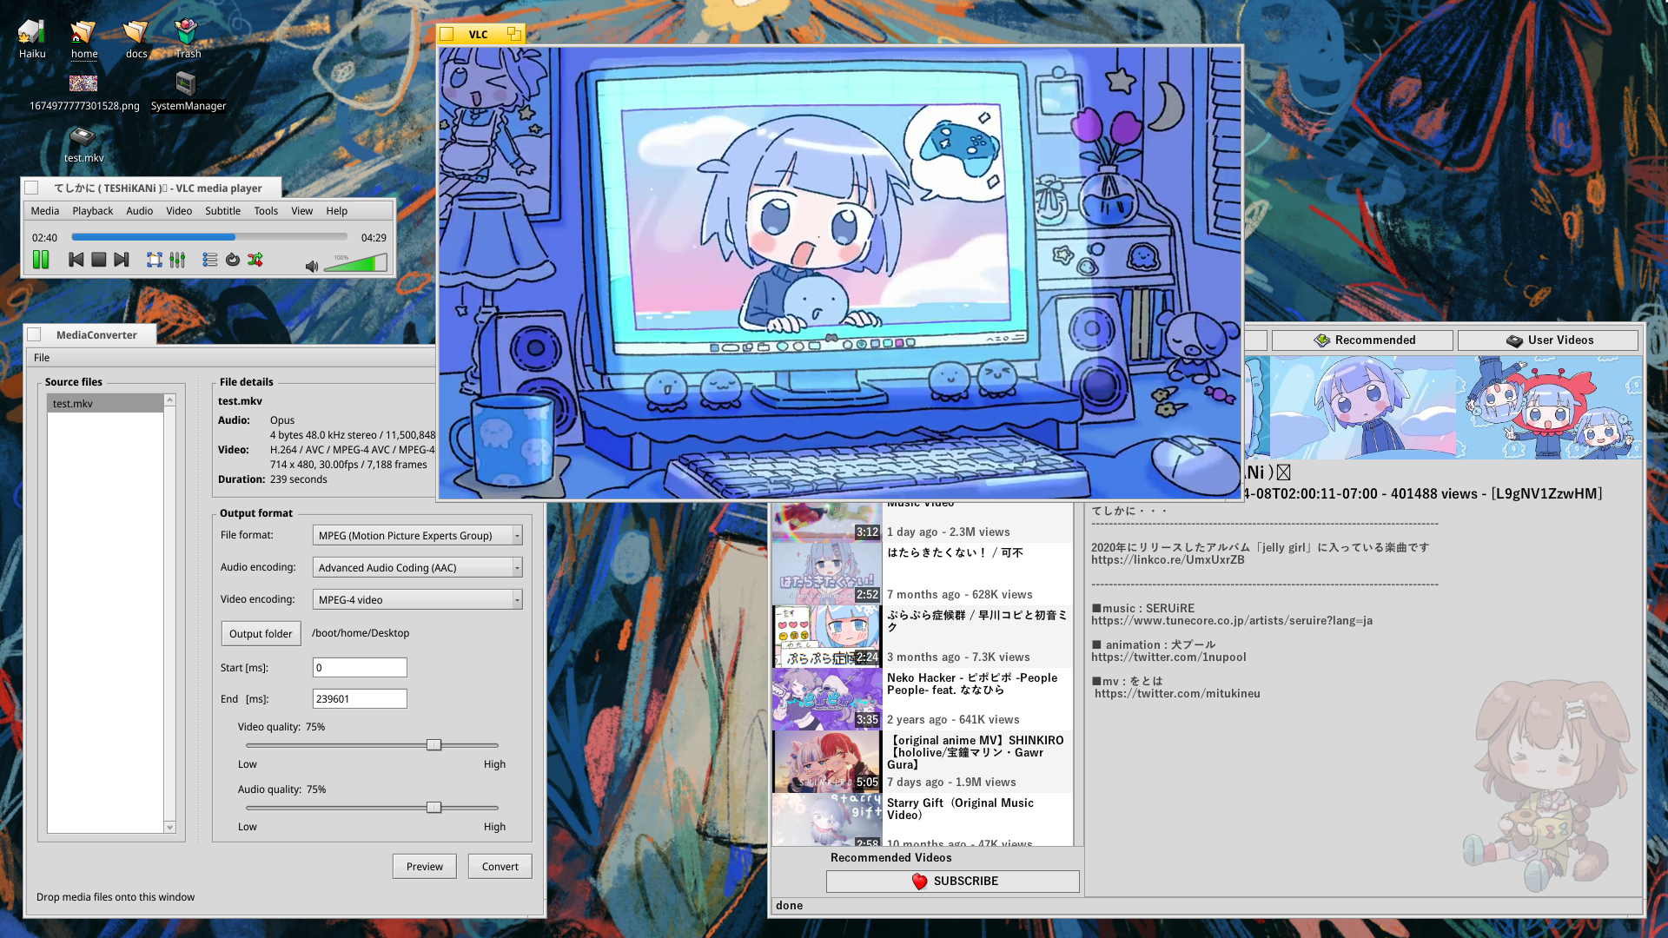The image size is (1668, 938).
Task: Open File menu in MediaConverter
Action: (x=42, y=358)
